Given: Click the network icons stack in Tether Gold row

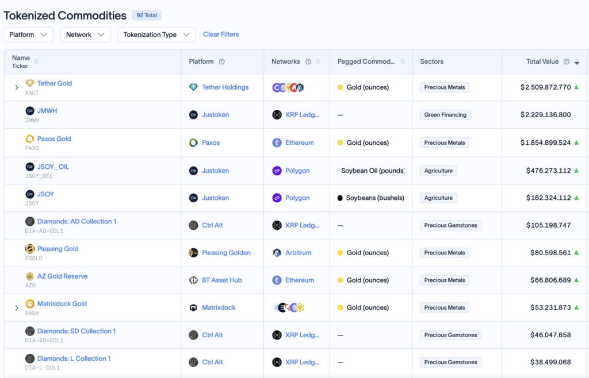Looking at the screenshot, I should 288,87.
